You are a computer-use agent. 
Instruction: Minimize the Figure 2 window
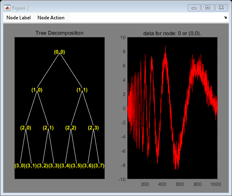[194, 8]
